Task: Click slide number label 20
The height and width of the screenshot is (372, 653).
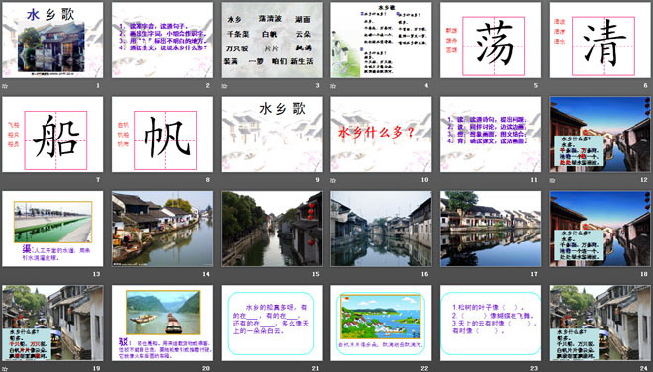Action: (x=206, y=368)
